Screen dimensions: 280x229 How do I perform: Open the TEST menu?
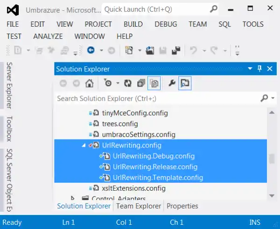coord(14,36)
